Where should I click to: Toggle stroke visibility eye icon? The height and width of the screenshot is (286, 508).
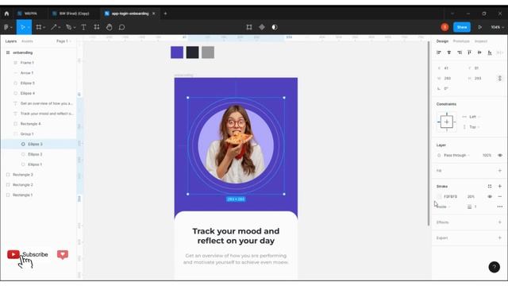[490, 196]
